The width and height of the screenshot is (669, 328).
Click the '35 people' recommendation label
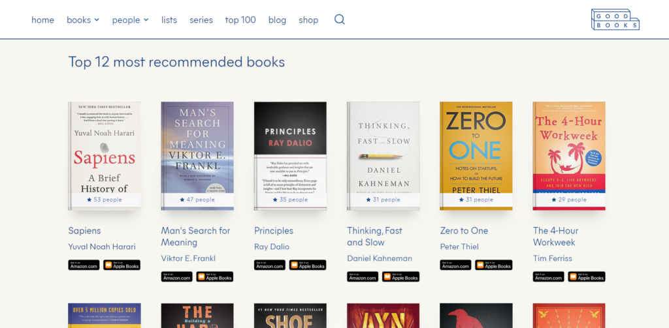290,200
